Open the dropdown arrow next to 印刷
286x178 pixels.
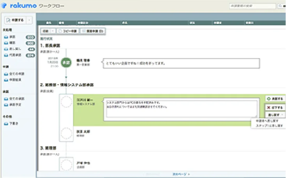53,31
